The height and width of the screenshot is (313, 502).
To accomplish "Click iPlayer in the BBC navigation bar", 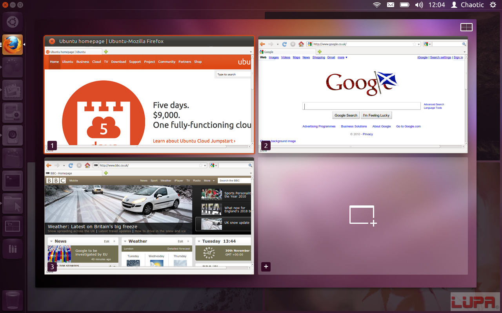I will 178,181.
